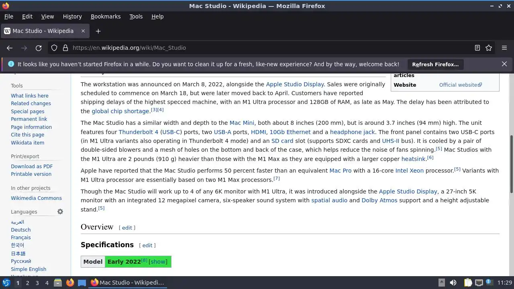Screen dimensions: 514x289
Task: Click the Refresh Firefox… button
Action: 435,64
